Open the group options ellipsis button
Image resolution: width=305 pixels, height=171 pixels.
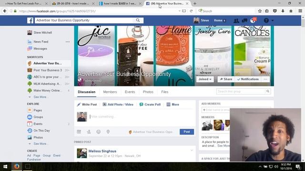coord(265,79)
